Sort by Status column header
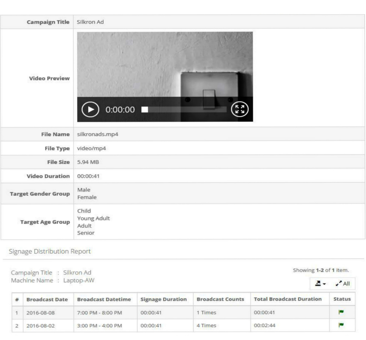Screen dimensions: 366x340 [x=342, y=299]
